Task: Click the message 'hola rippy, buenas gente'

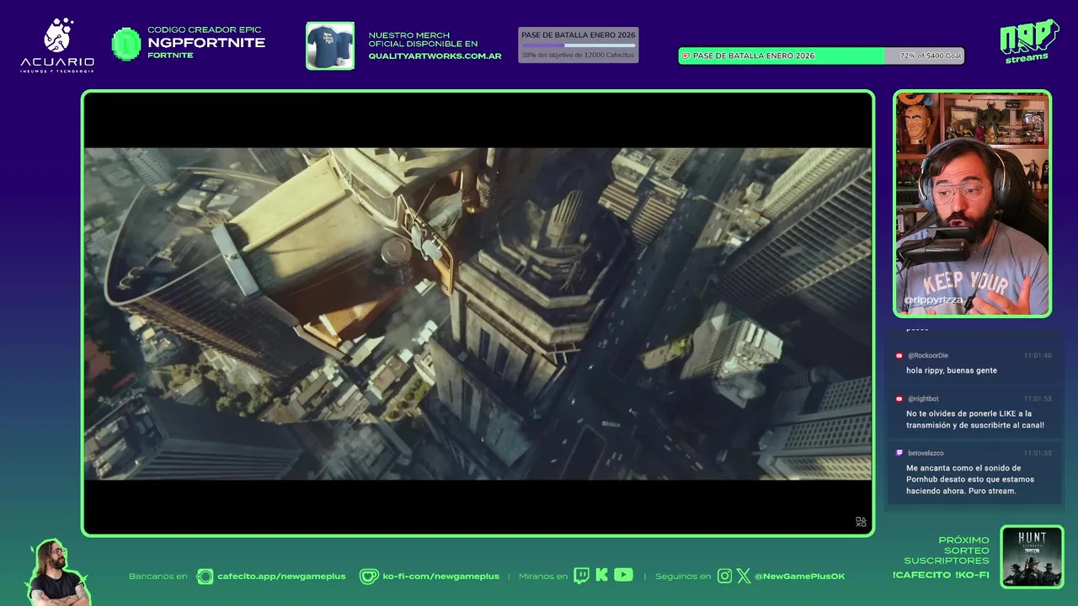Action: click(952, 370)
